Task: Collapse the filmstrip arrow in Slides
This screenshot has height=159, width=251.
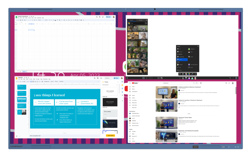Action: click(20, 136)
